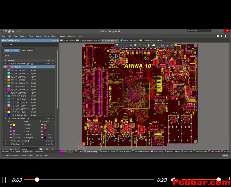Click the Save All documents icon
The height and width of the screenshot is (187, 231).
click(9, 31)
